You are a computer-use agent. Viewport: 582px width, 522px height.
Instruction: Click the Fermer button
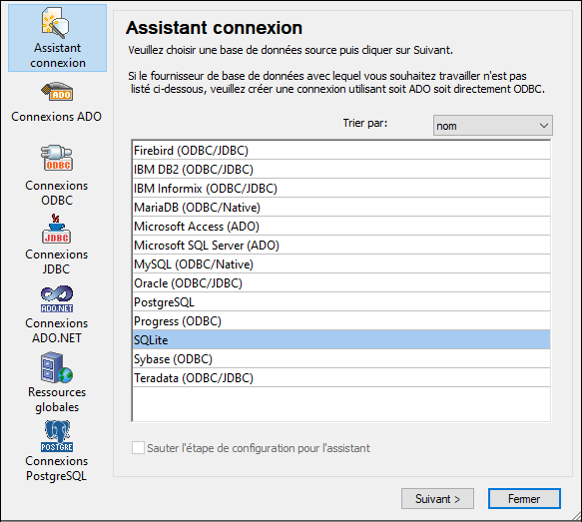coord(524,499)
